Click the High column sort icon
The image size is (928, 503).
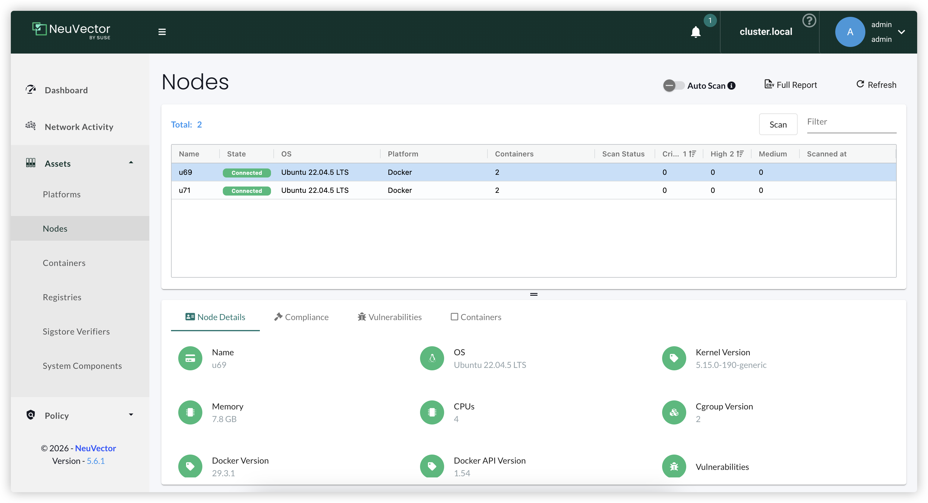click(x=740, y=154)
